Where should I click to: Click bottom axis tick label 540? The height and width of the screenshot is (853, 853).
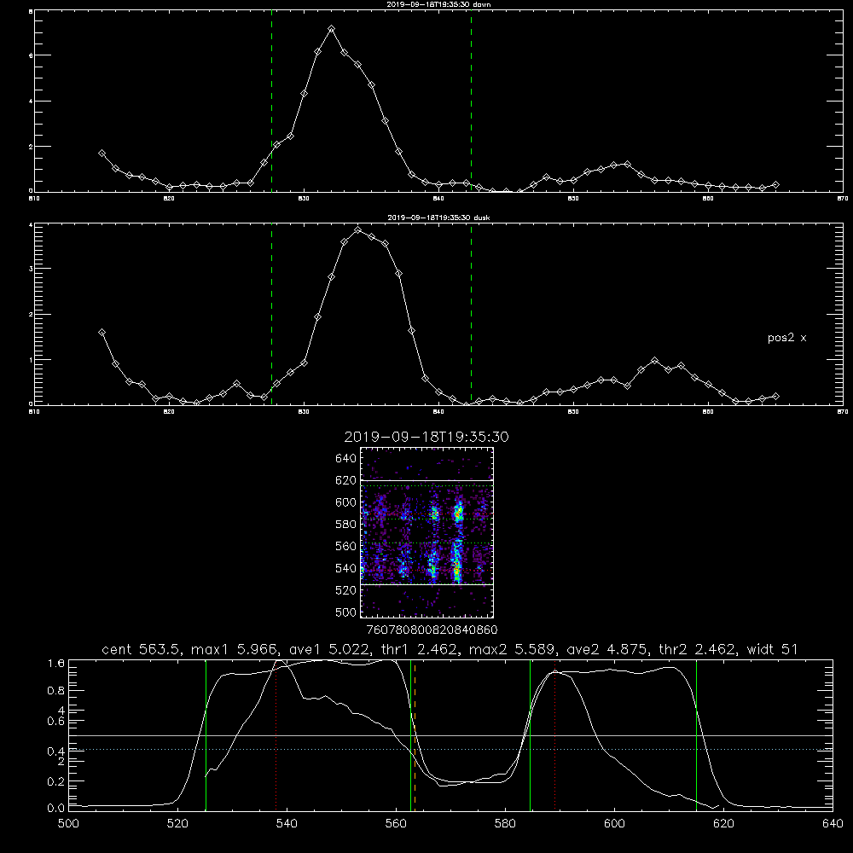pyautogui.click(x=287, y=824)
